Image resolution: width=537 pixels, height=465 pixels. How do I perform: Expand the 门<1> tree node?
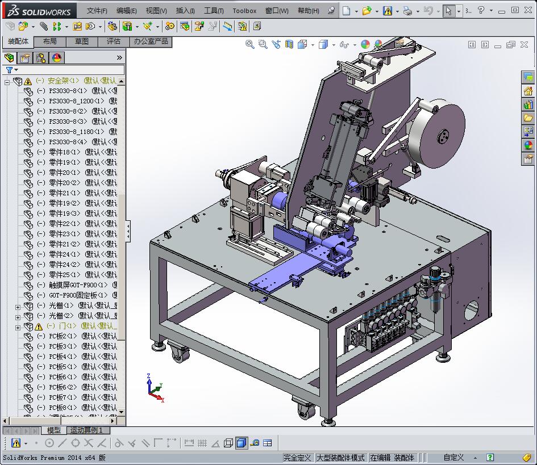point(18,328)
